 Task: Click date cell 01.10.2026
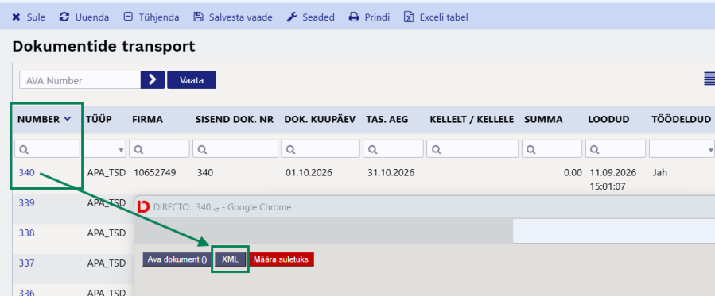(309, 173)
